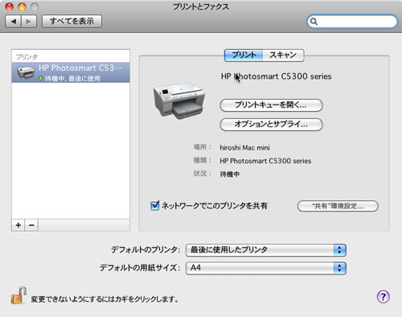
Task: Select HP Photosmart C53 printer in list
Action: pos(71,72)
